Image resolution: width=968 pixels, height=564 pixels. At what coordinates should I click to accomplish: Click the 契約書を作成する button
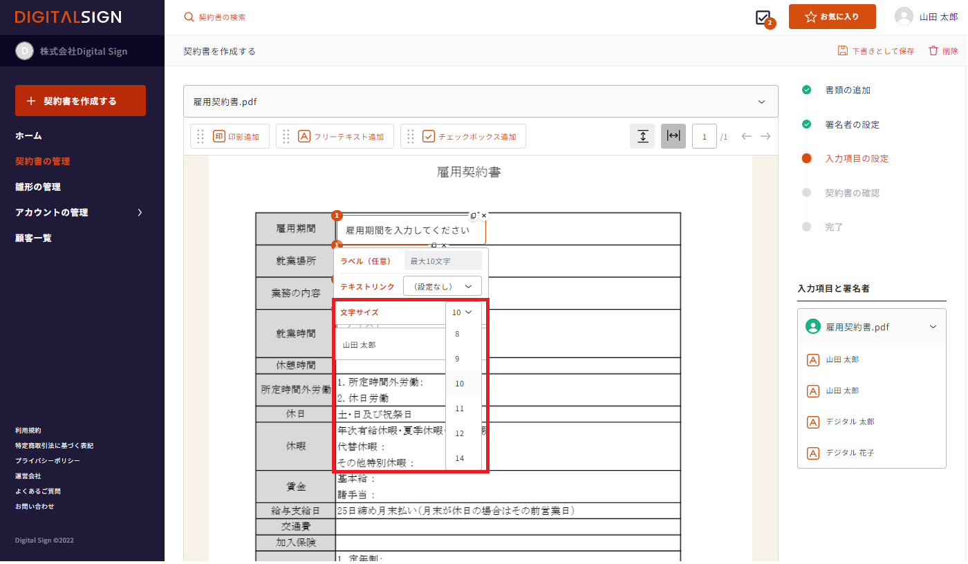tap(80, 101)
